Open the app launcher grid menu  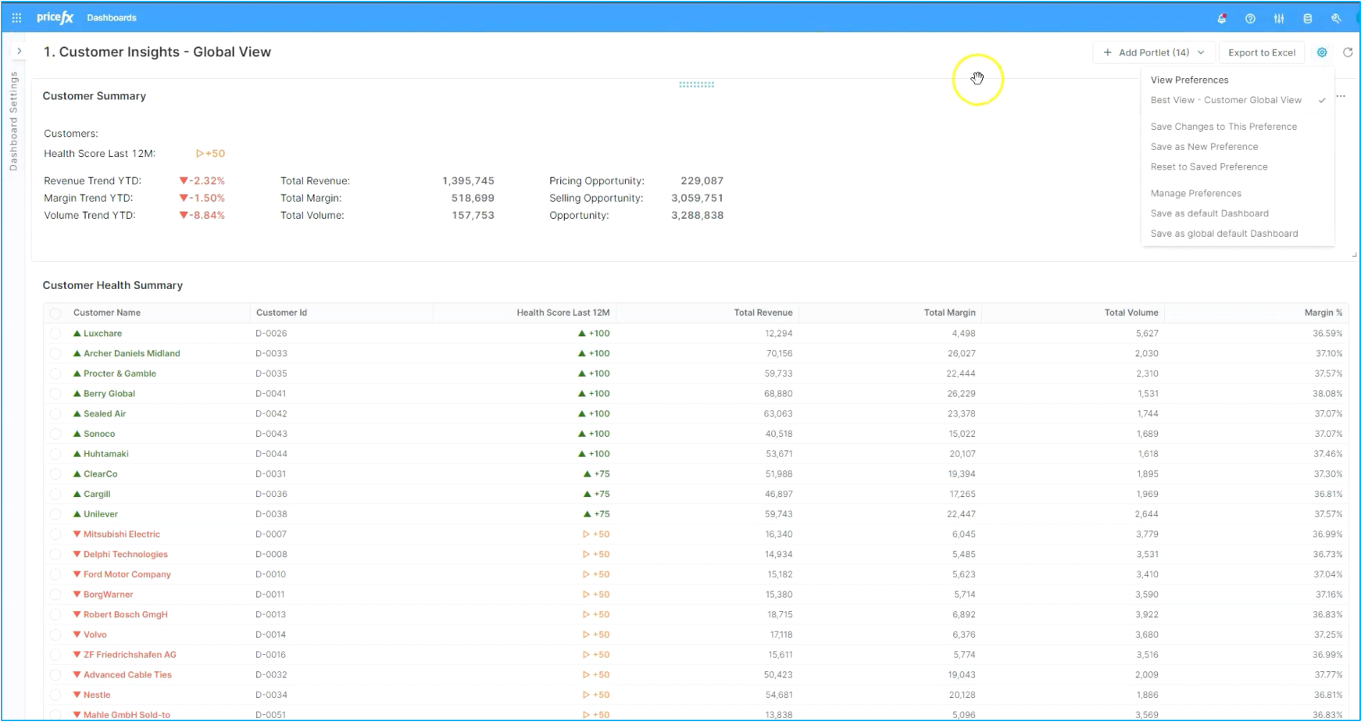pos(16,17)
